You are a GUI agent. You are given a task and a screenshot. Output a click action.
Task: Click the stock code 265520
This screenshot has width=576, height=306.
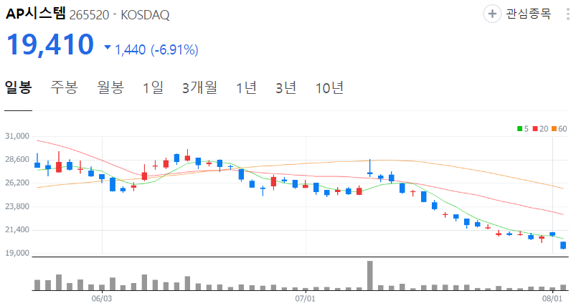click(x=89, y=15)
